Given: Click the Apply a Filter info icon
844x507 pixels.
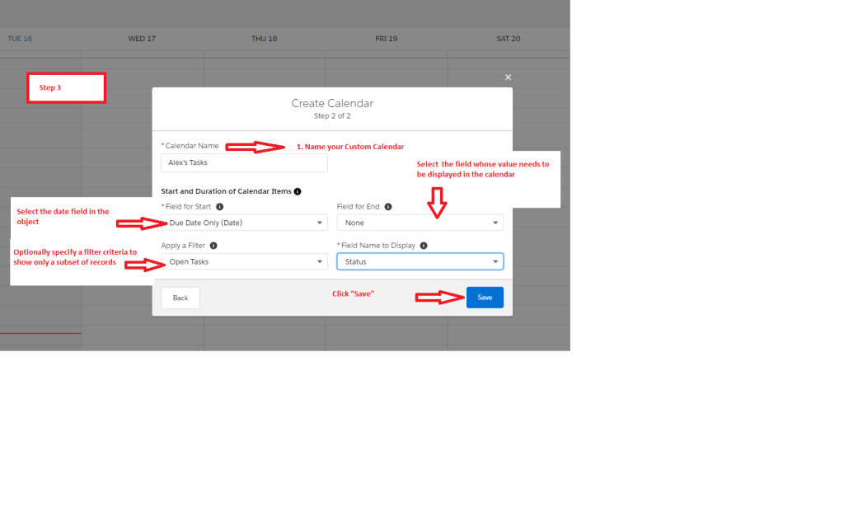Looking at the screenshot, I should click(x=213, y=246).
